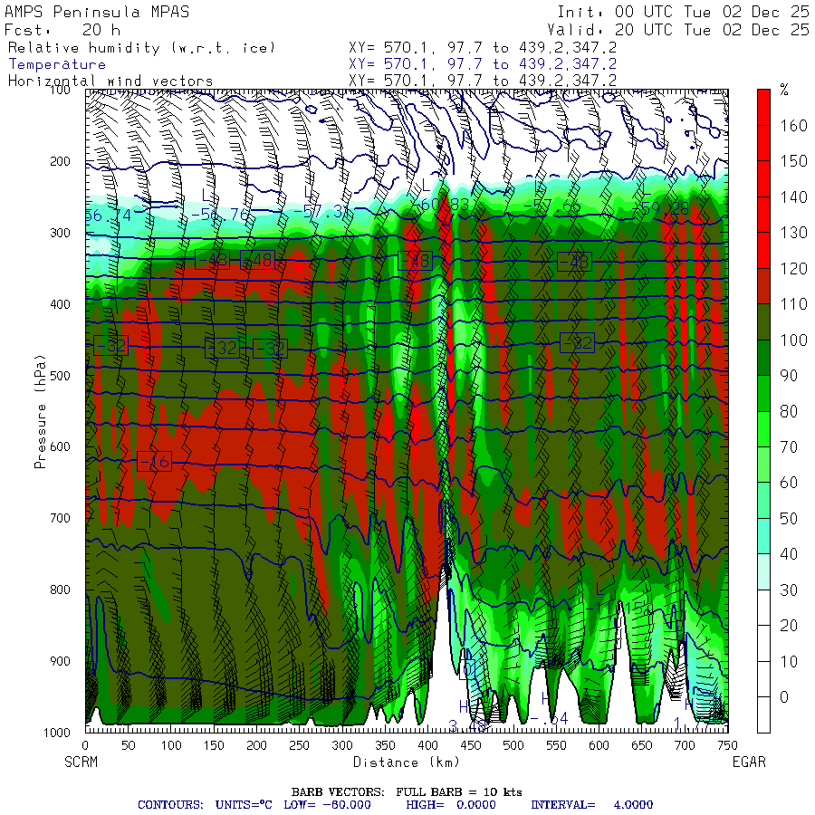The image size is (815, 815).
Task: Select the "HIGH= 0.0000" contour value
Action: tap(451, 805)
